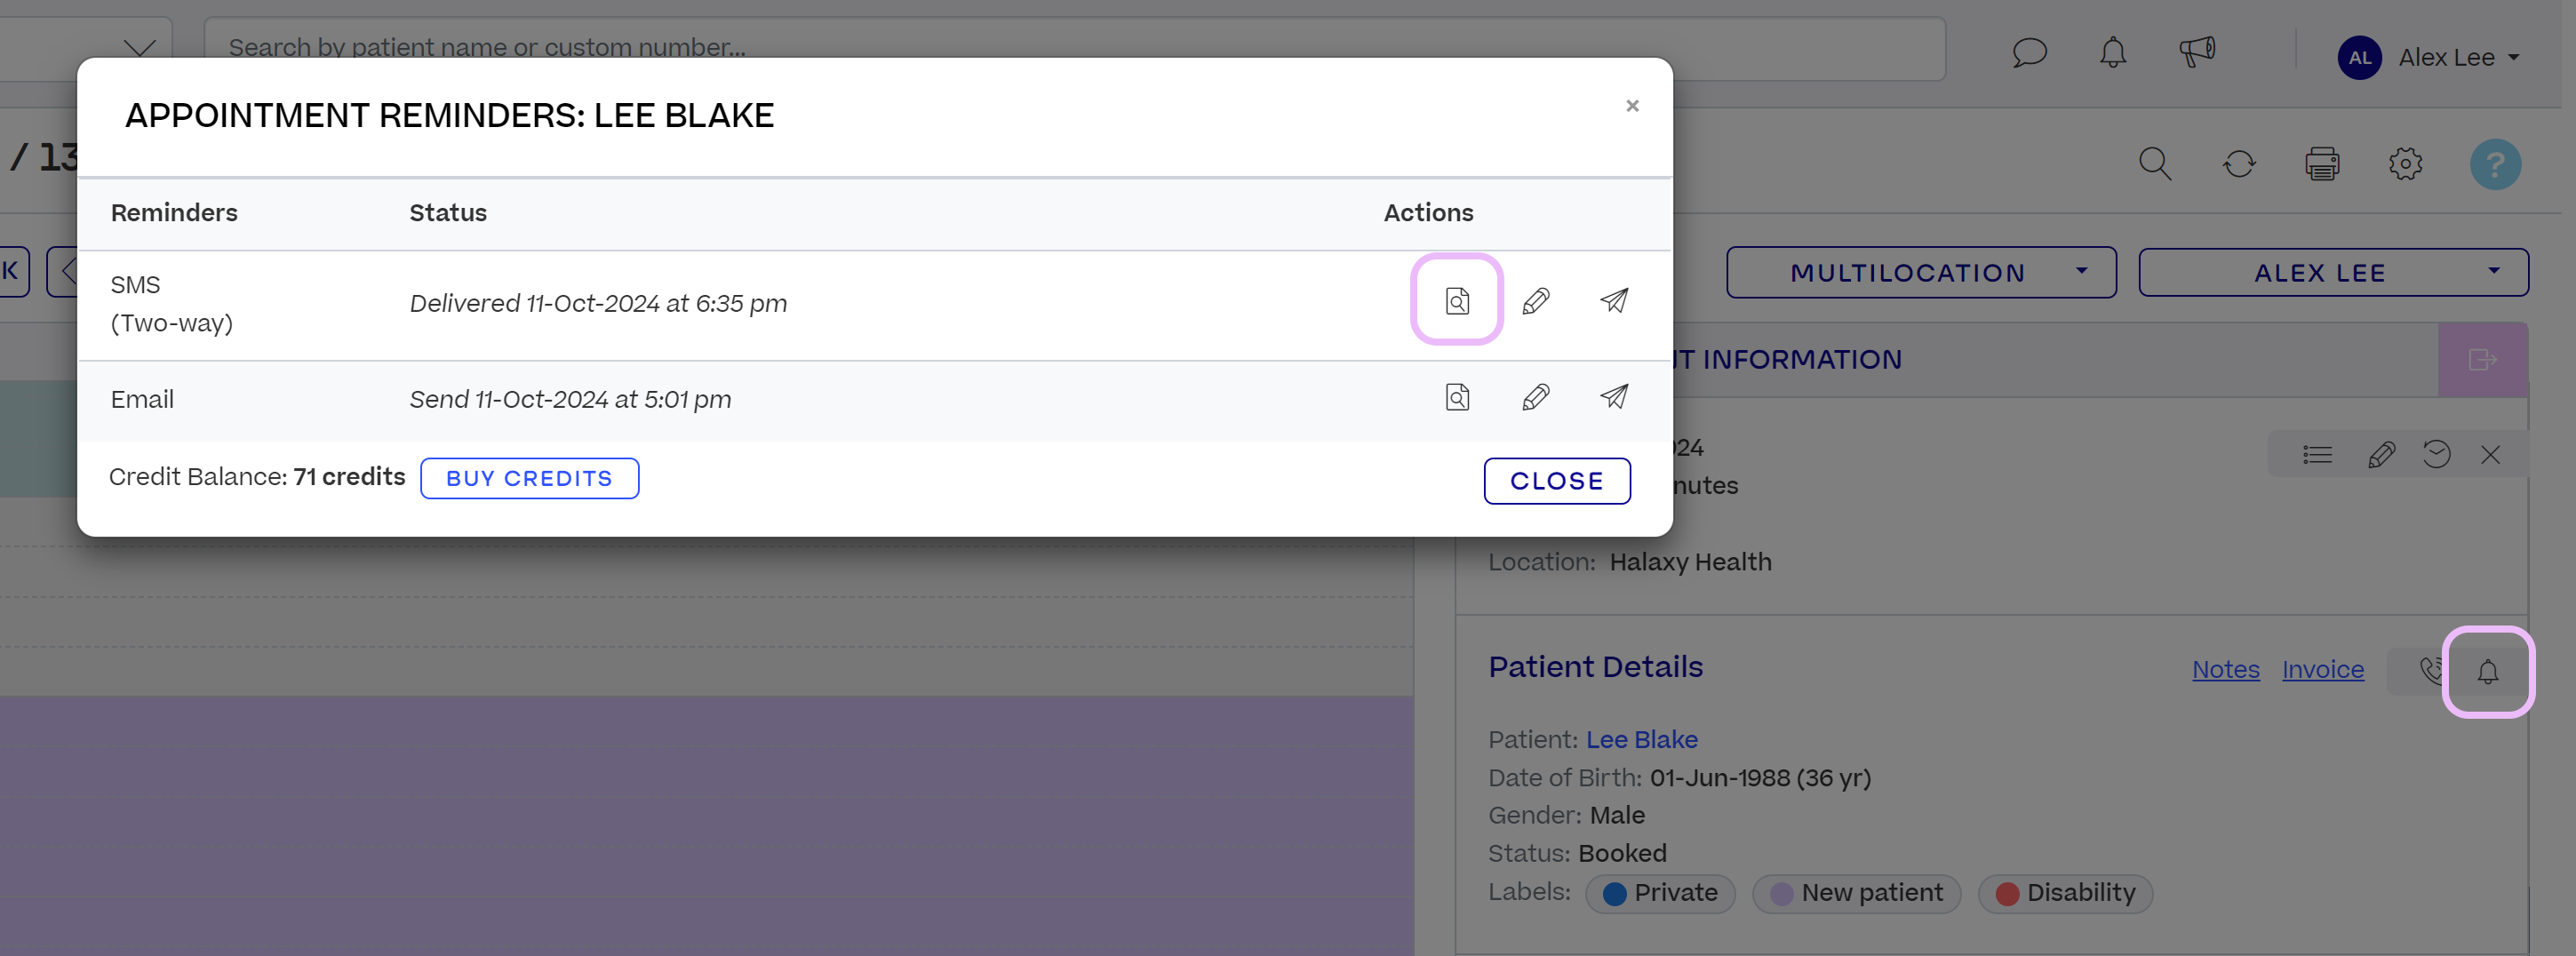
Task: Open calendar settings gear
Action: (x=2406, y=164)
